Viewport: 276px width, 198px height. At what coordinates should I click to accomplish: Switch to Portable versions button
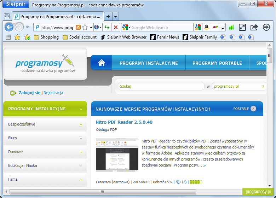(245, 109)
